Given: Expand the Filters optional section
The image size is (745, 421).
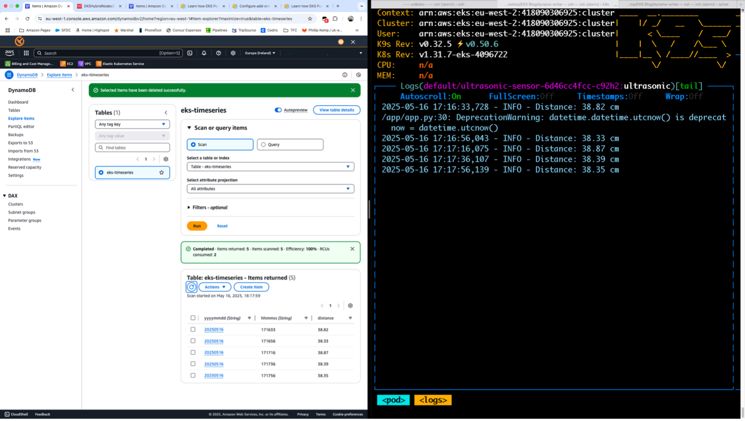Looking at the screenshot, I should tap(207, 208).
